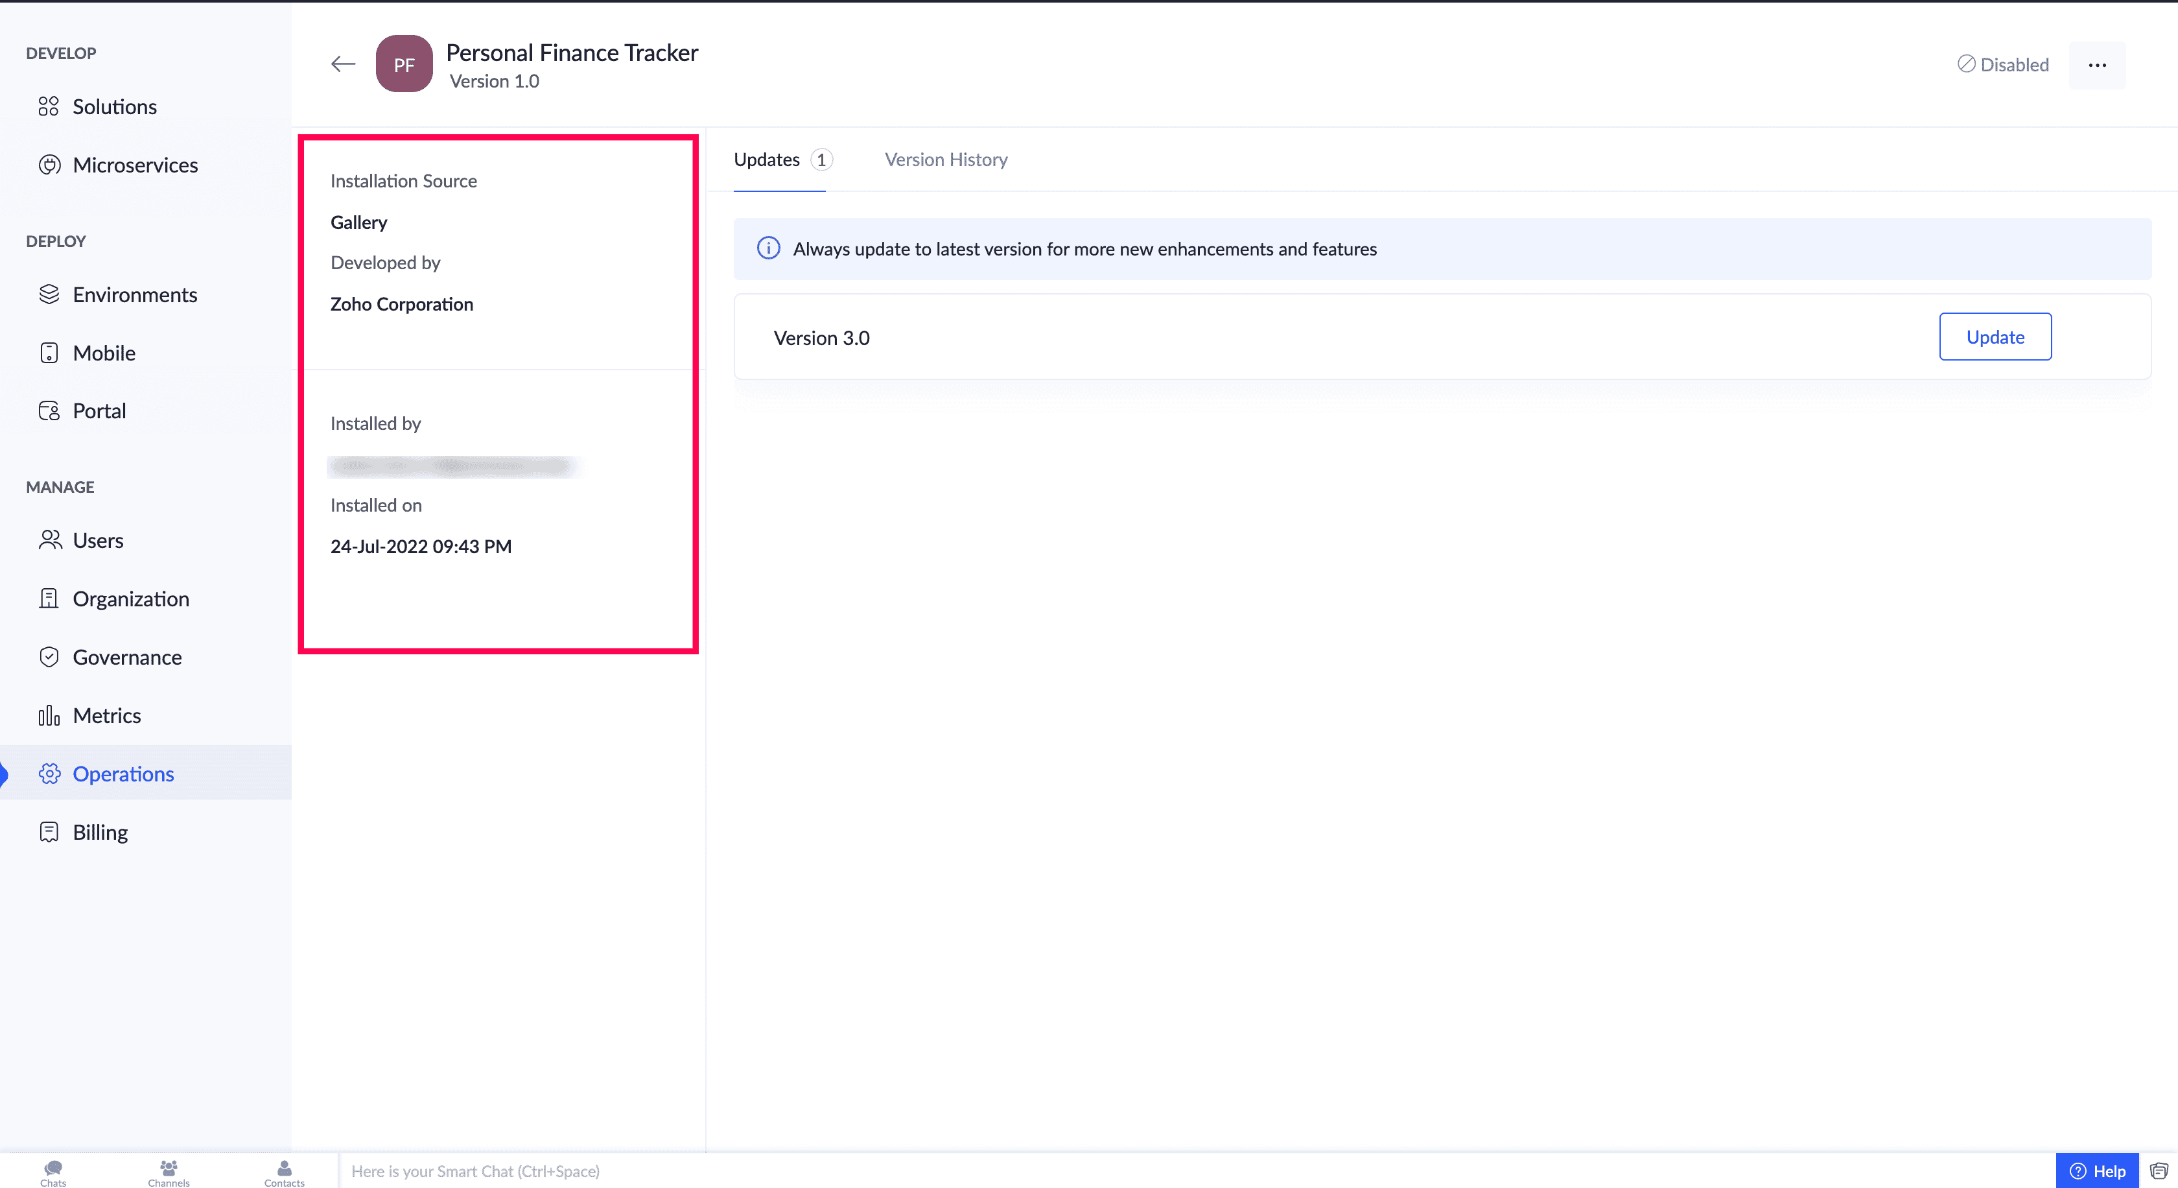Screen dimensions: 2178x1188
Task: Click the PF application logo thumbnail
Action: (x=404, y=64)
